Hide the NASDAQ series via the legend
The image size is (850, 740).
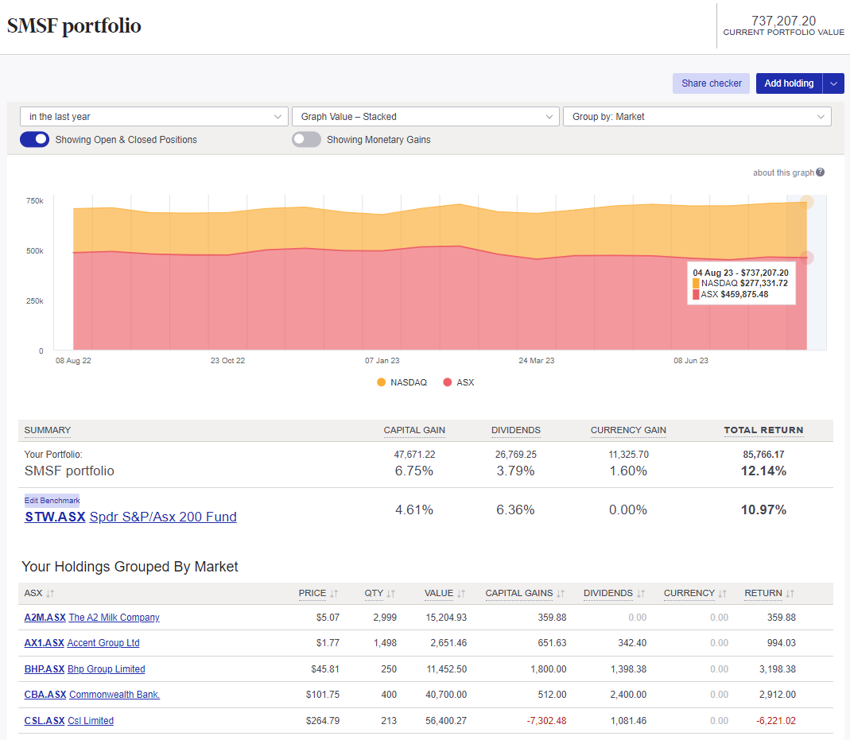coord(402,382)
